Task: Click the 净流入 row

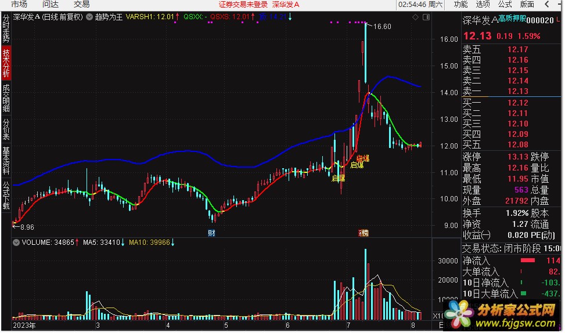Action: pos(511,260)
